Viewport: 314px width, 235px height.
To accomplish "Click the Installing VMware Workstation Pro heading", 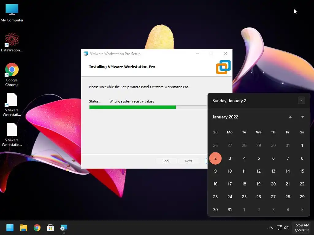I will coord(122,67).
